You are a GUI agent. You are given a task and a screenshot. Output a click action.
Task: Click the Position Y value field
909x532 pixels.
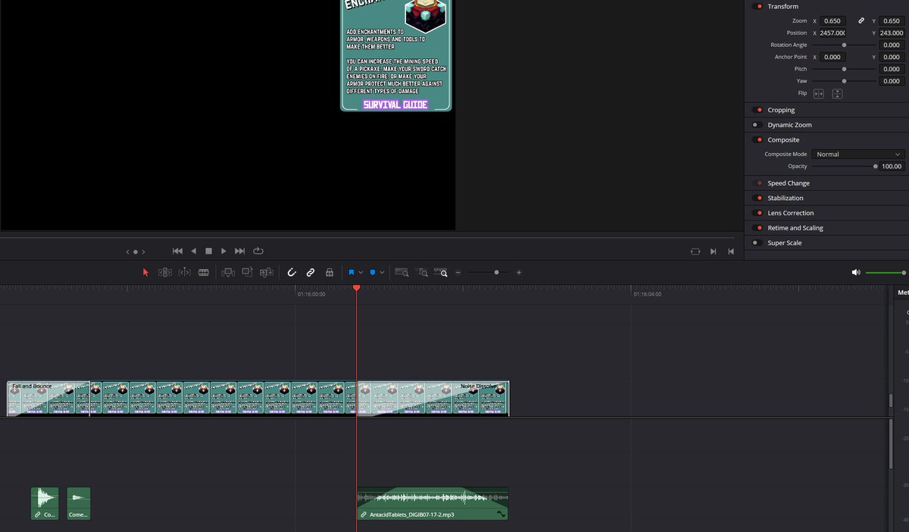pos(893,33)
